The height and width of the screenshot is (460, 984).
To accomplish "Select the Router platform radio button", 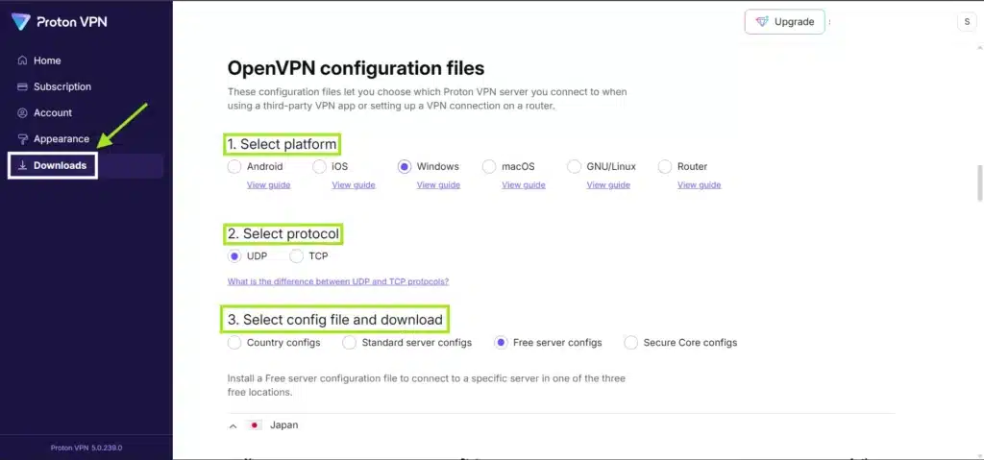I will click(665, 167).
